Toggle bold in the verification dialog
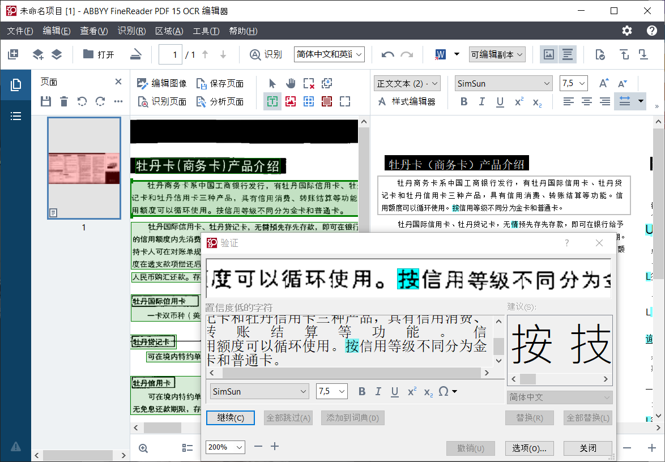 pyautogui.click(x=362, y=392)
